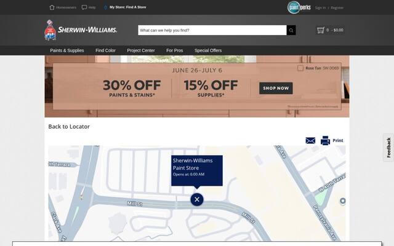Close the map popup with X marker
This screenshot has height=246, width=394.
click(x=197, y=199)
